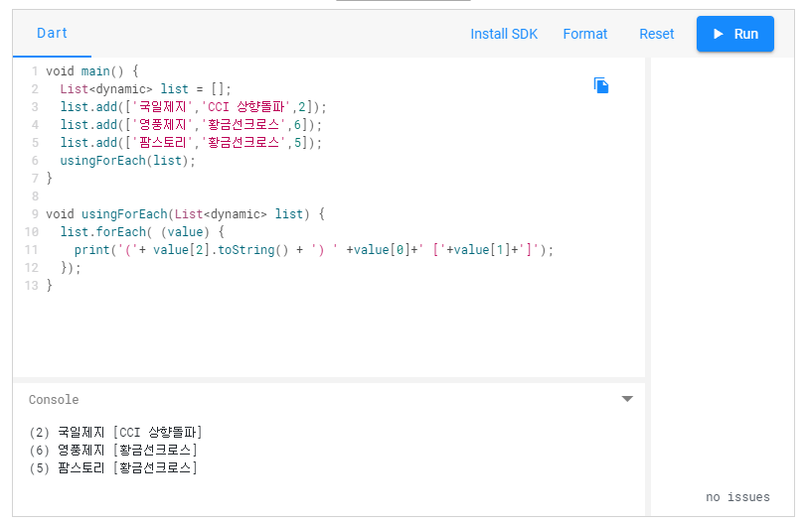This screenshot has height=523, width=805.
Task: Click the usingForEach function definition line
Action: (185, 213)
